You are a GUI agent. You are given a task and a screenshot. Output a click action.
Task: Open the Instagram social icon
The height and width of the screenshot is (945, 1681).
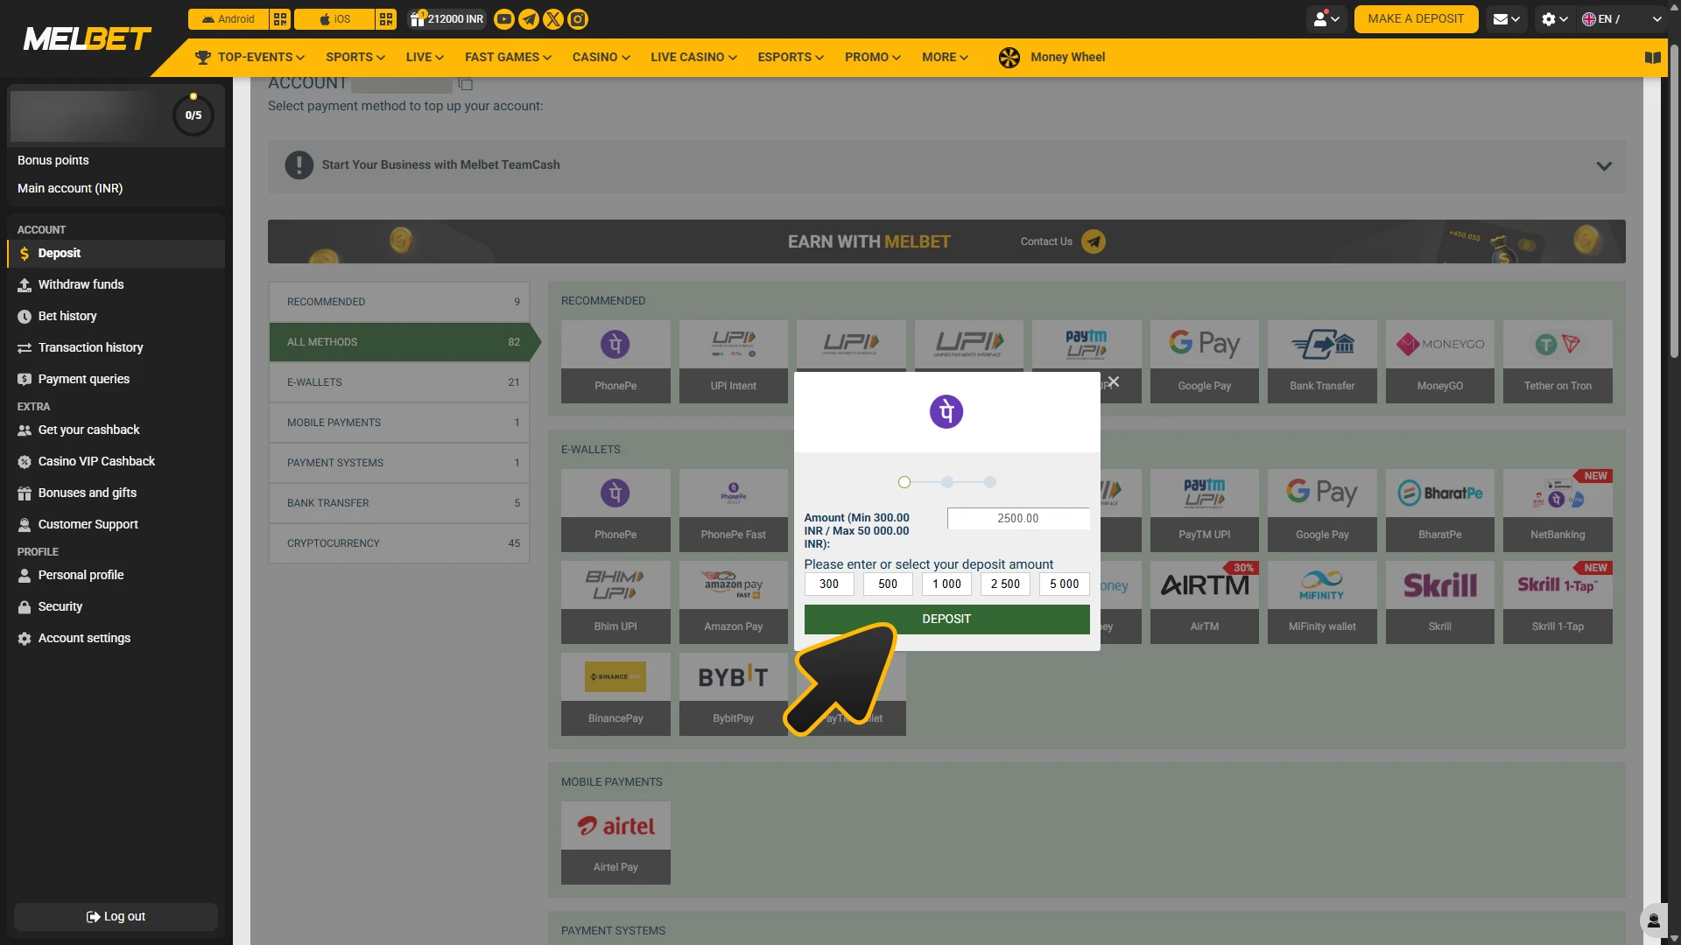click(x=578, y=19)
